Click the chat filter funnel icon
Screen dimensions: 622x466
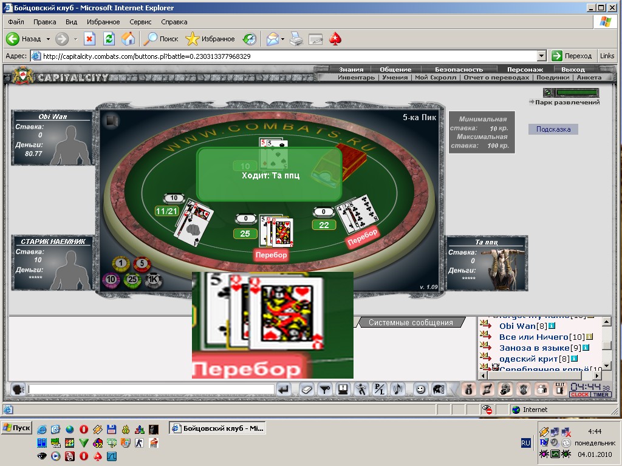tap(325, 390)
